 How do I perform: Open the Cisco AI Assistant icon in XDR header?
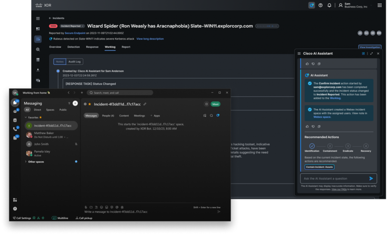(311, 5)
